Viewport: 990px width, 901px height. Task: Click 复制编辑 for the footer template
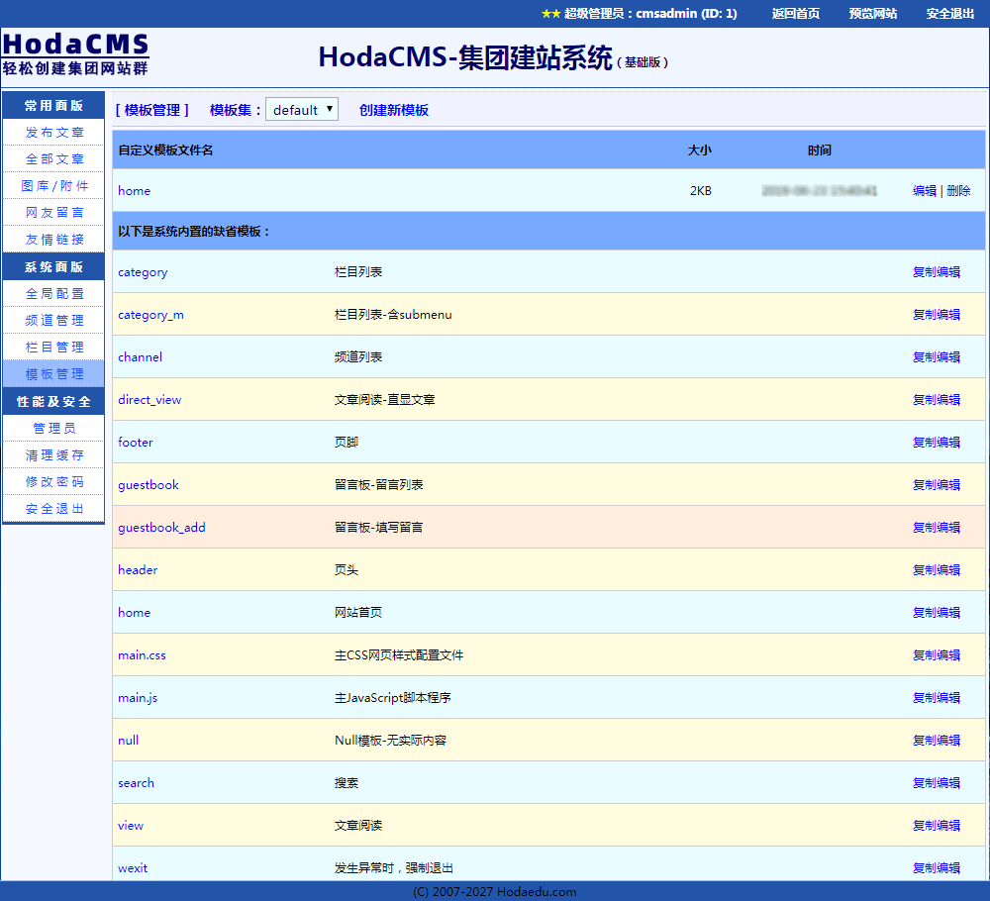click(x=937, y=442)
